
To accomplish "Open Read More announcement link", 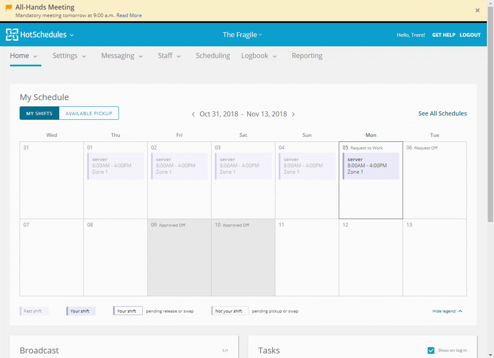I will [x=129, y=15].
